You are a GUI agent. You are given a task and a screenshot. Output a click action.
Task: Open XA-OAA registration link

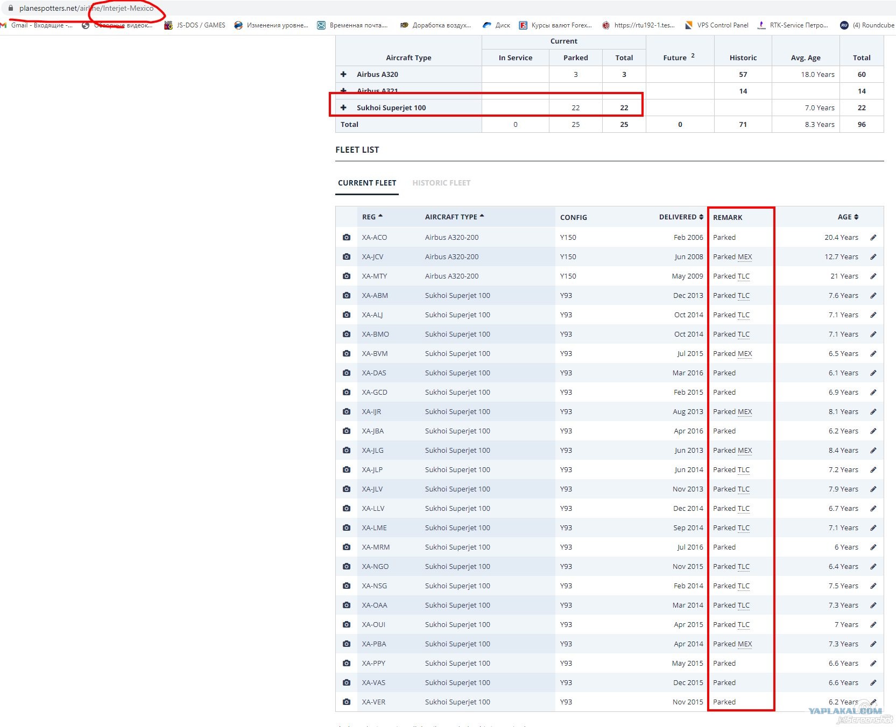click(x=375, y=605)
